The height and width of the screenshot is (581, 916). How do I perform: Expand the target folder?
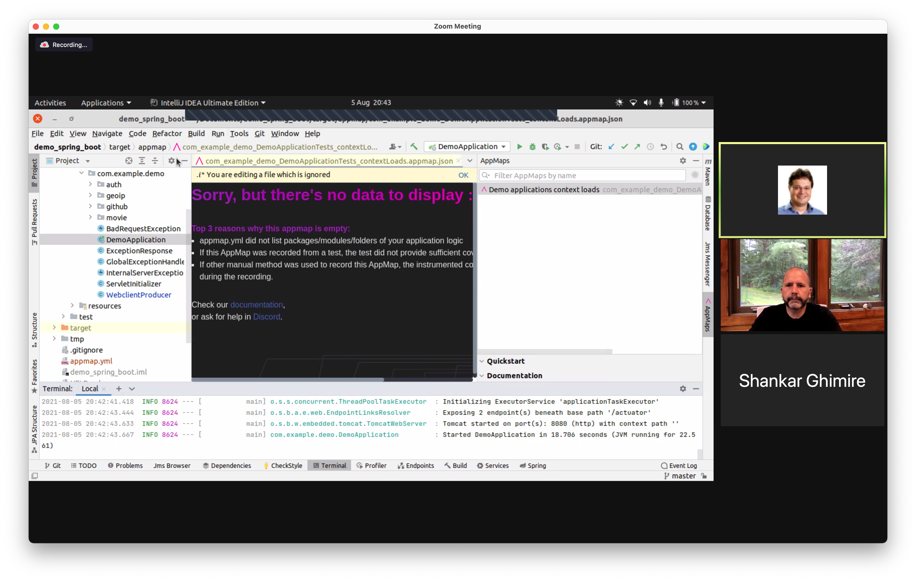(54, 328)
